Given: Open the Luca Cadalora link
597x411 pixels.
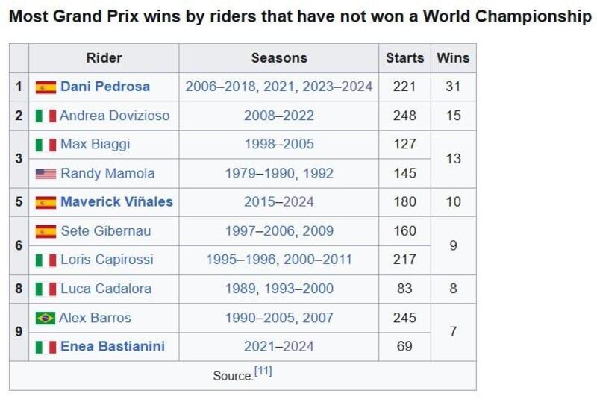Looking at the screenshot, I should coord(105,289).
